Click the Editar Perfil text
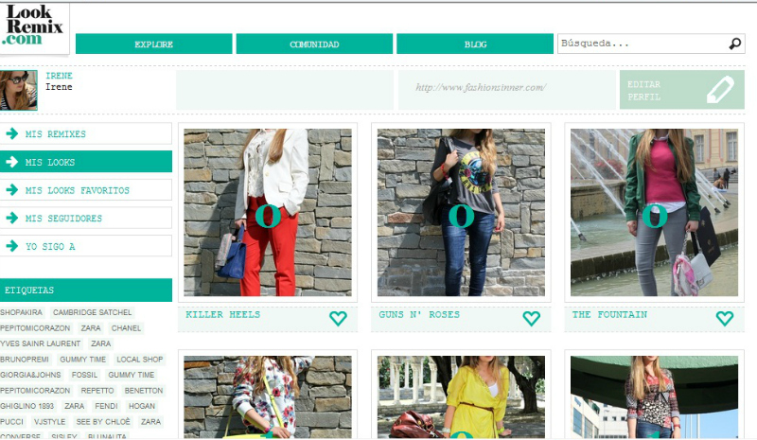This screenshot has height=440, width=757. (643, 90)
